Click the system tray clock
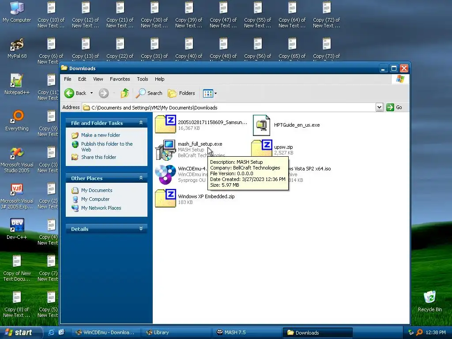 (x=436, y=332)
